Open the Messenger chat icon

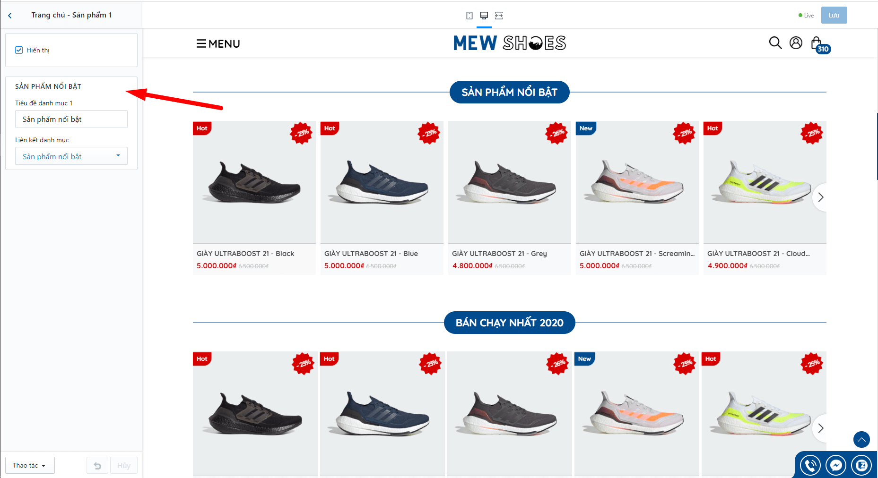tap(836, 466)
